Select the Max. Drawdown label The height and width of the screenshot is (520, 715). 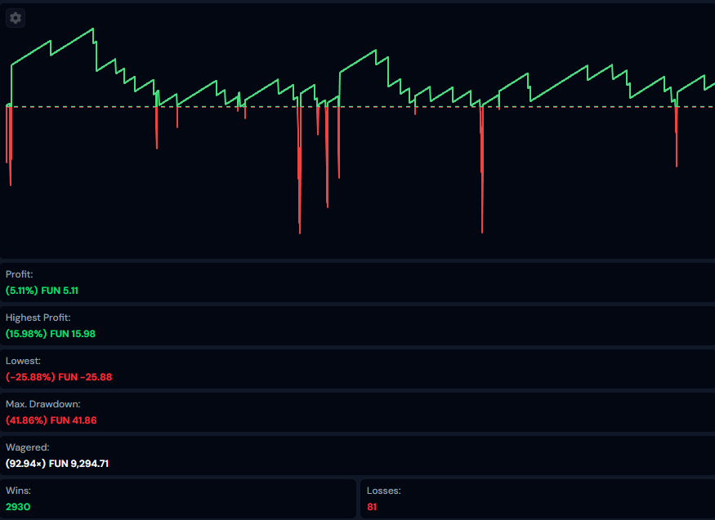pyautogui.click(x=42, y=403)
